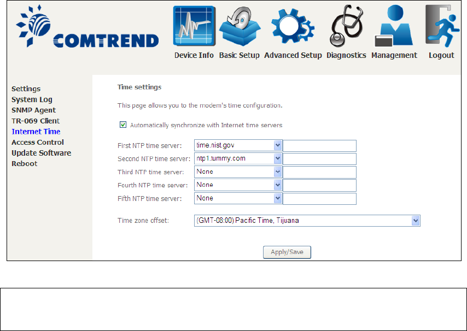Click the 'First NTP time server:' label
Screen dimensions: 467x331
pos(149,146)
